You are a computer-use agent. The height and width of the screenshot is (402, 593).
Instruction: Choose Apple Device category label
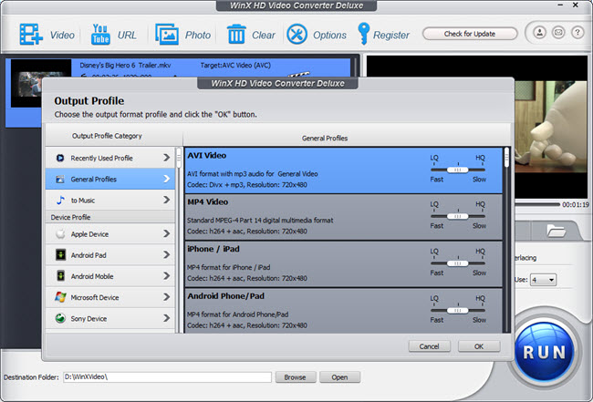[x=89, y=234]
